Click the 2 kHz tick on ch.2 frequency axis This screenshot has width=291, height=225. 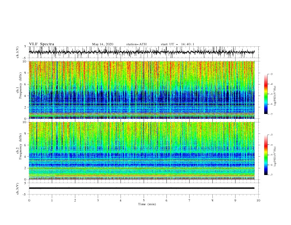click(26, 168)
